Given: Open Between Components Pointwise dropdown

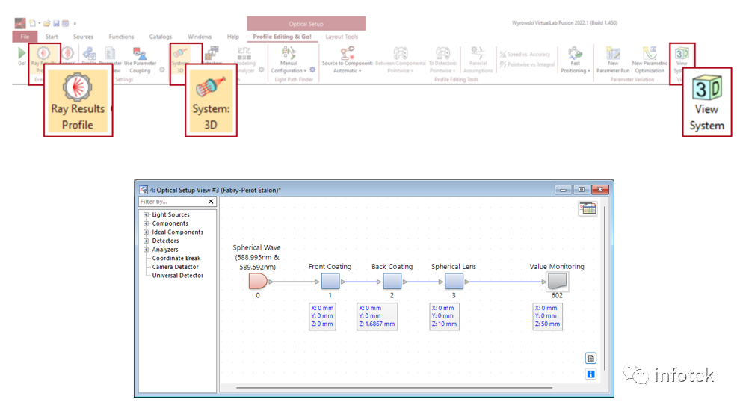Looking at the screenshot, I should [401, 60].
